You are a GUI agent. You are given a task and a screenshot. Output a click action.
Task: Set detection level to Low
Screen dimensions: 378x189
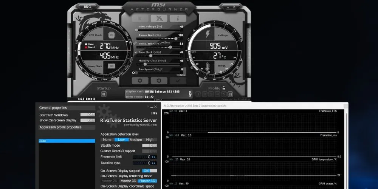click(121, 139)
